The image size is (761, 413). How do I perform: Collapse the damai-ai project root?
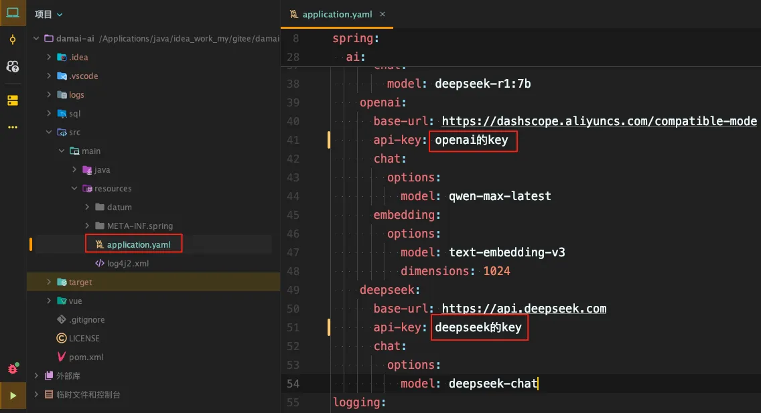36,39
